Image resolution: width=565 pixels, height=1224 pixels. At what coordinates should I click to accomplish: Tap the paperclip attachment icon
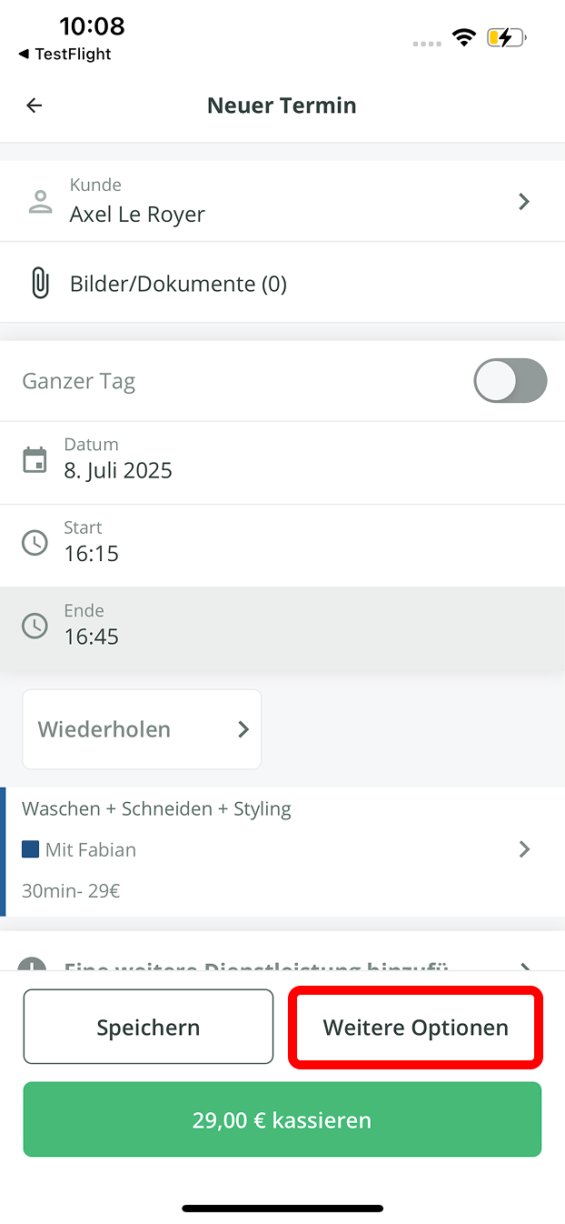(x=40, y=284)
